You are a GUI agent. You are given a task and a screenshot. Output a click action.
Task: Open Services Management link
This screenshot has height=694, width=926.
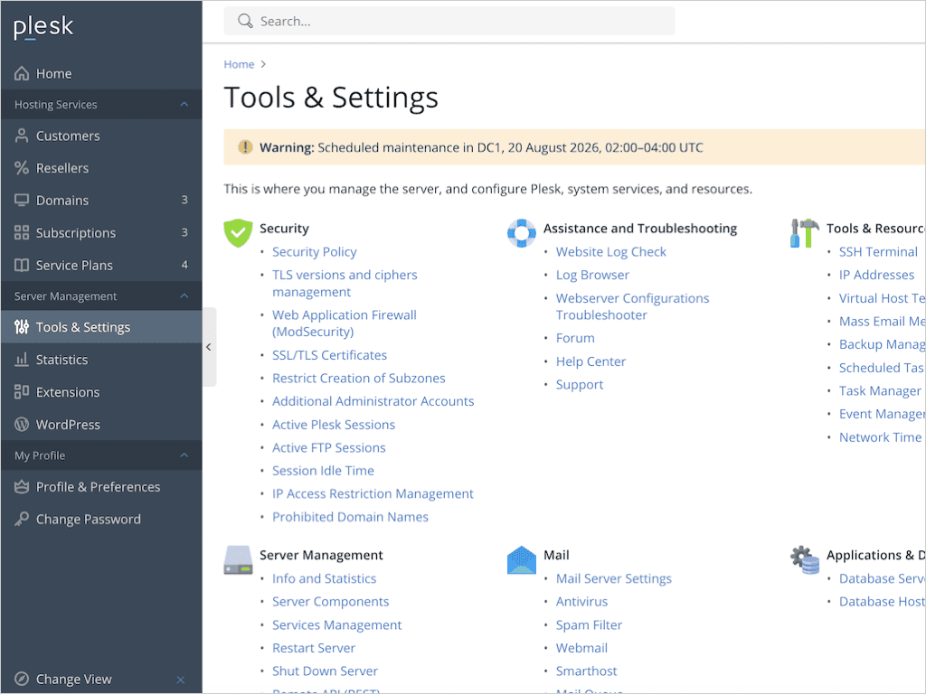(x=336, y=625)
